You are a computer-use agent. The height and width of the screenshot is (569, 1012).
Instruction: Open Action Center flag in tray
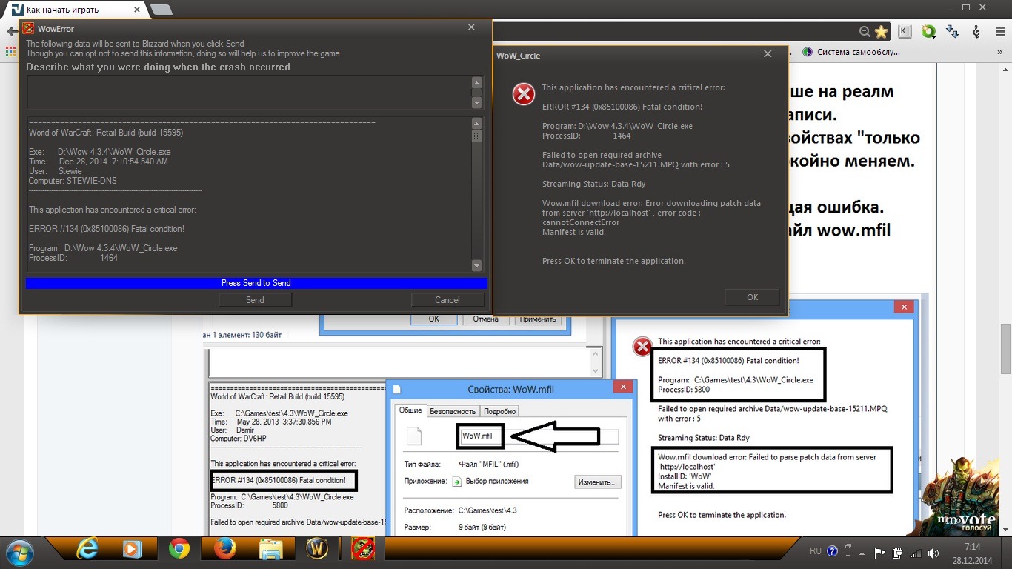880,553
